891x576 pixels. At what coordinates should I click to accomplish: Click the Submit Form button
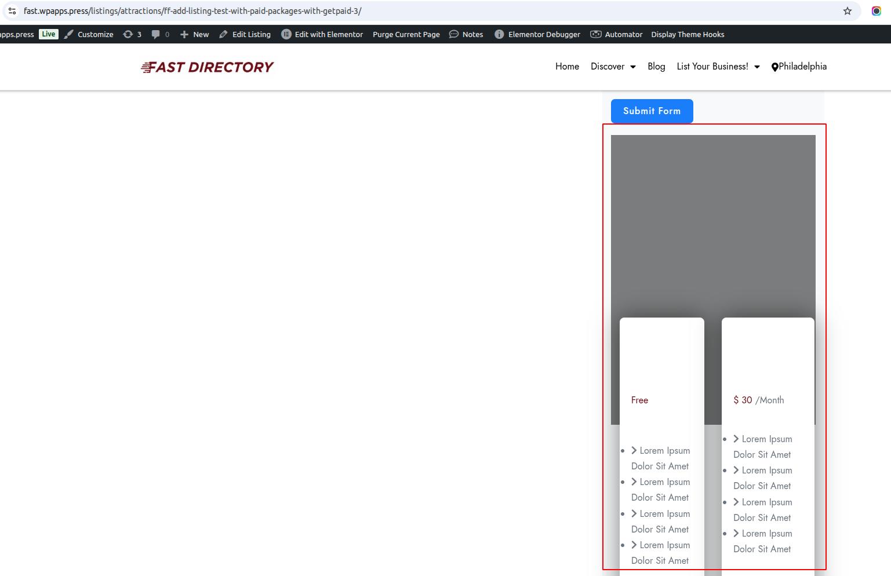pos(652,111)
